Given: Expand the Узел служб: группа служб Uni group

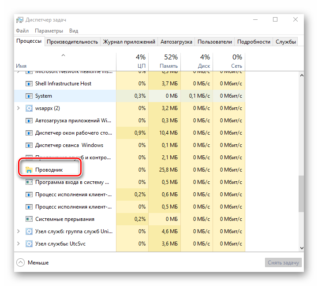Looking at the screenshot, I should click(x=19, y=231).
